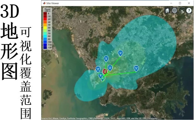Screen dimensions: 196x120
Task: Close the Site Viewer window
Action: (189, 3)
